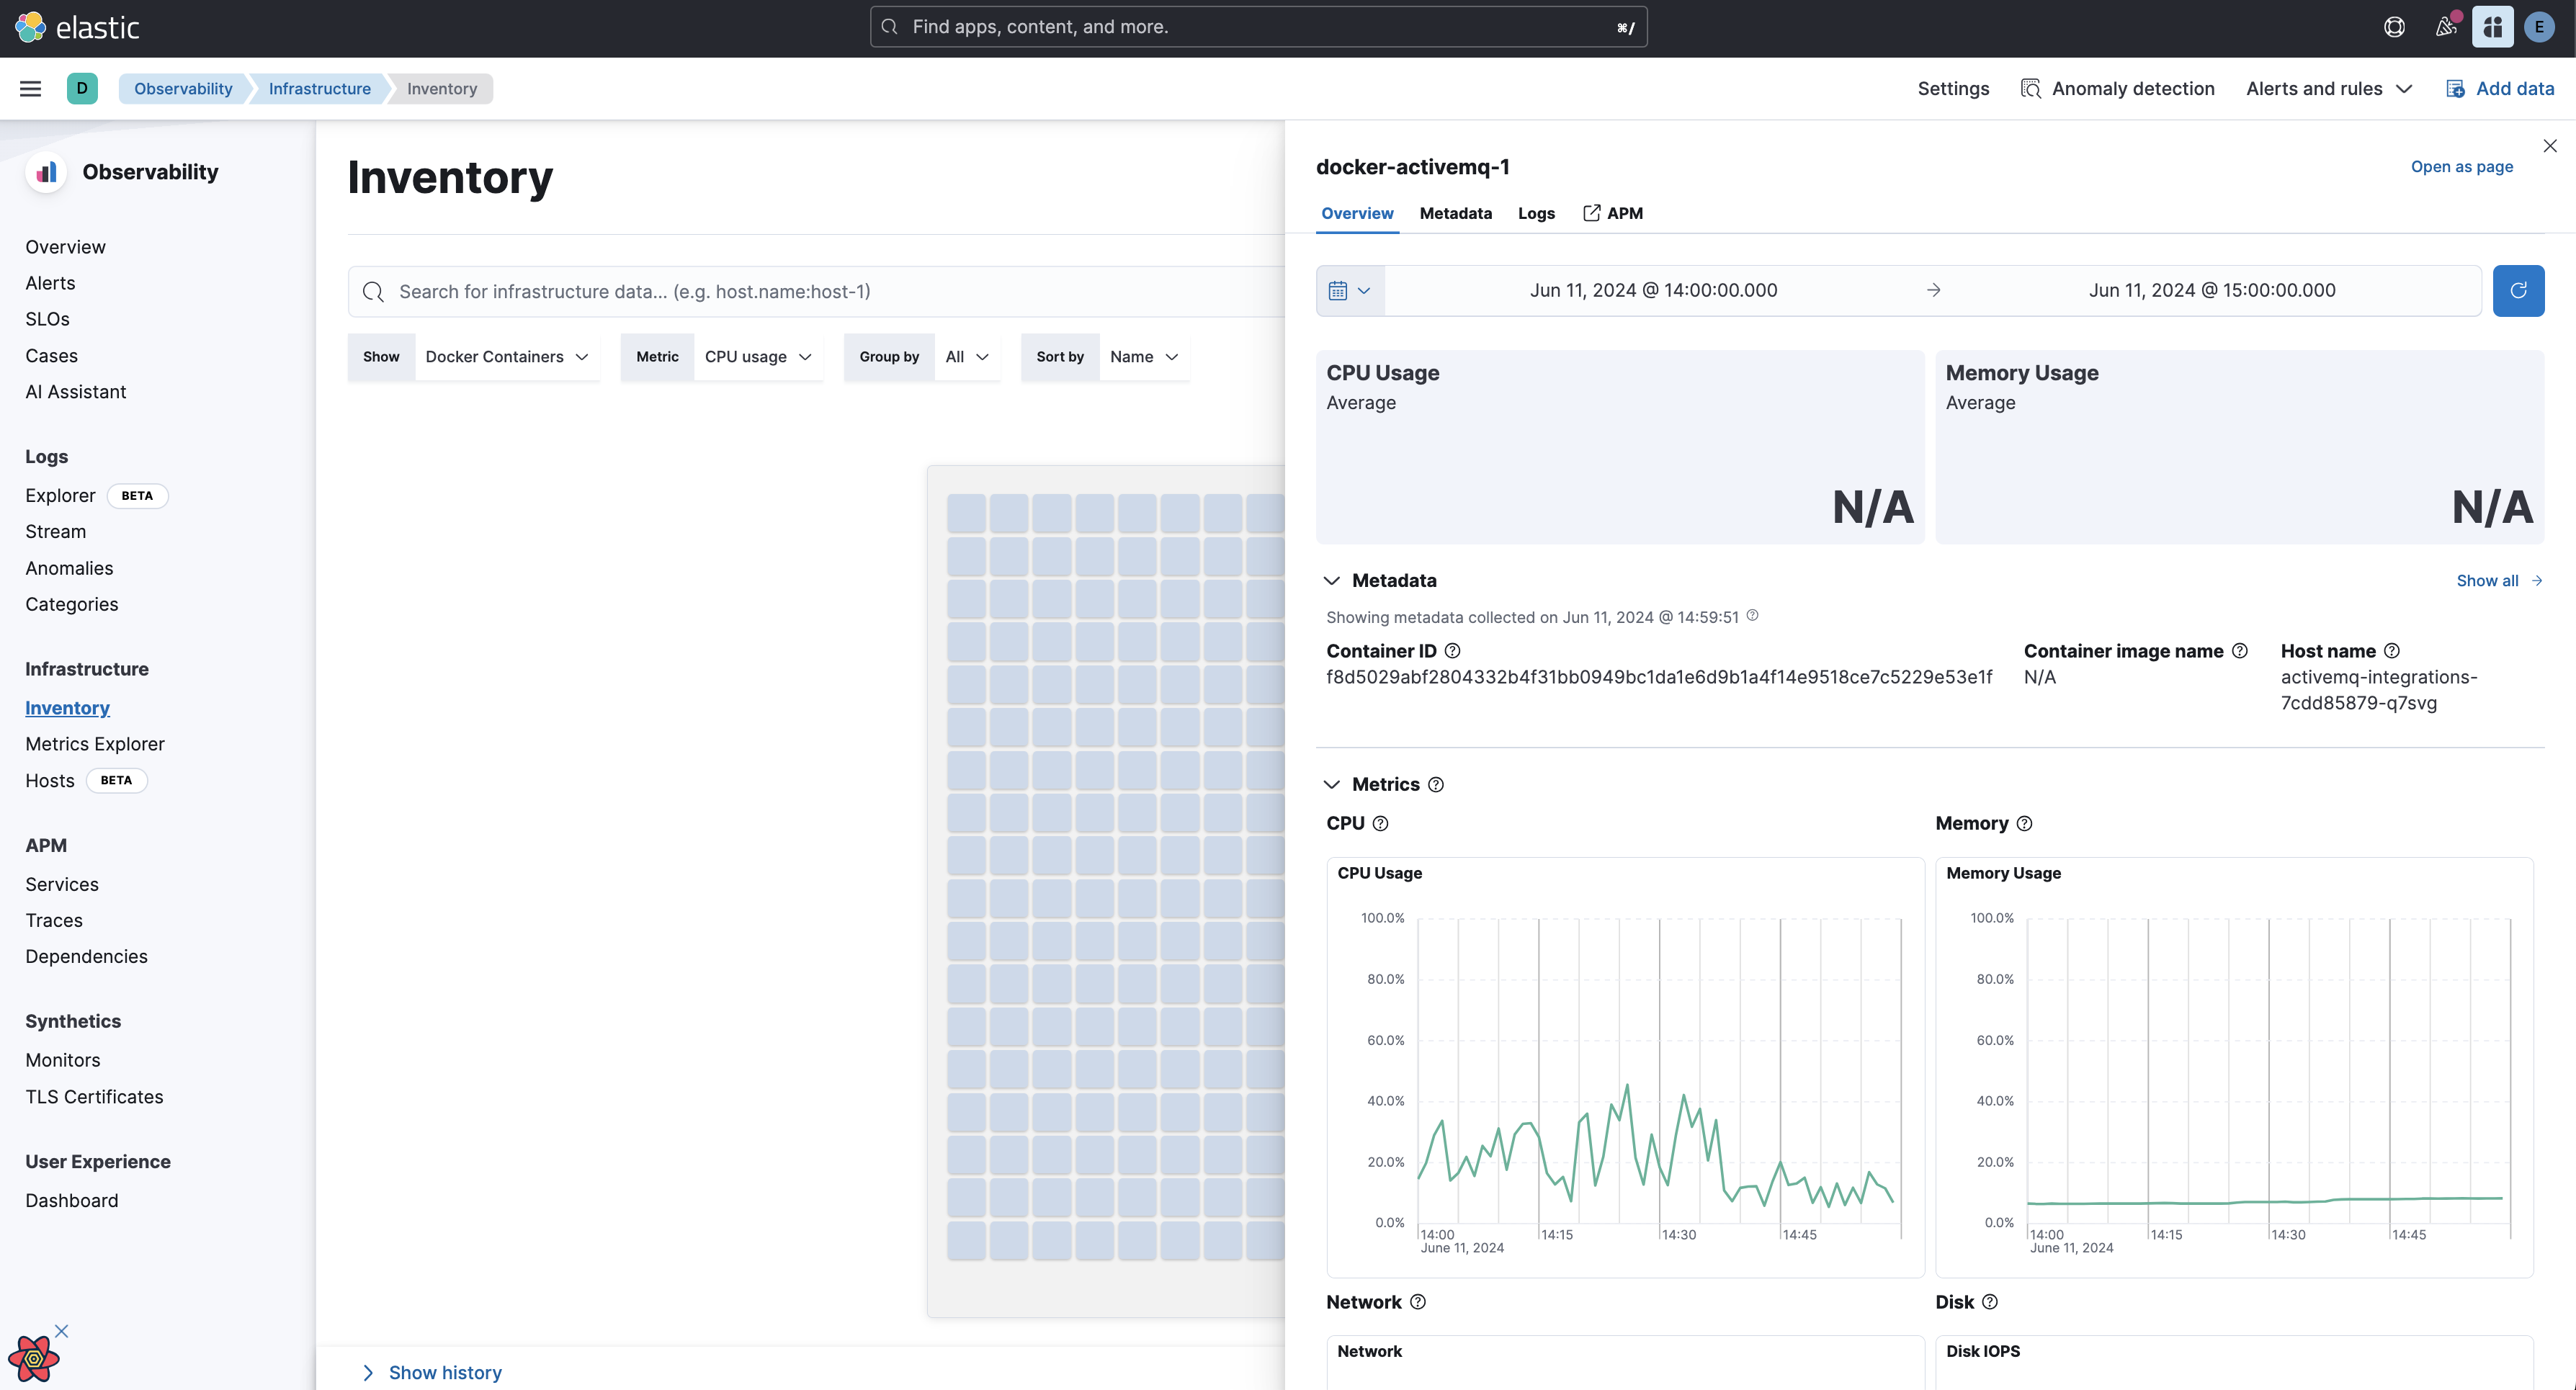Open Hosts in sidebar
This screenshot has width=2576, height=1390.
49,781
